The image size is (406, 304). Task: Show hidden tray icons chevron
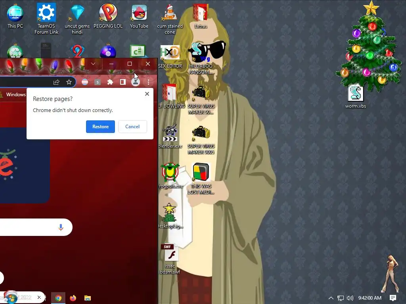click(x=331, y=298)
